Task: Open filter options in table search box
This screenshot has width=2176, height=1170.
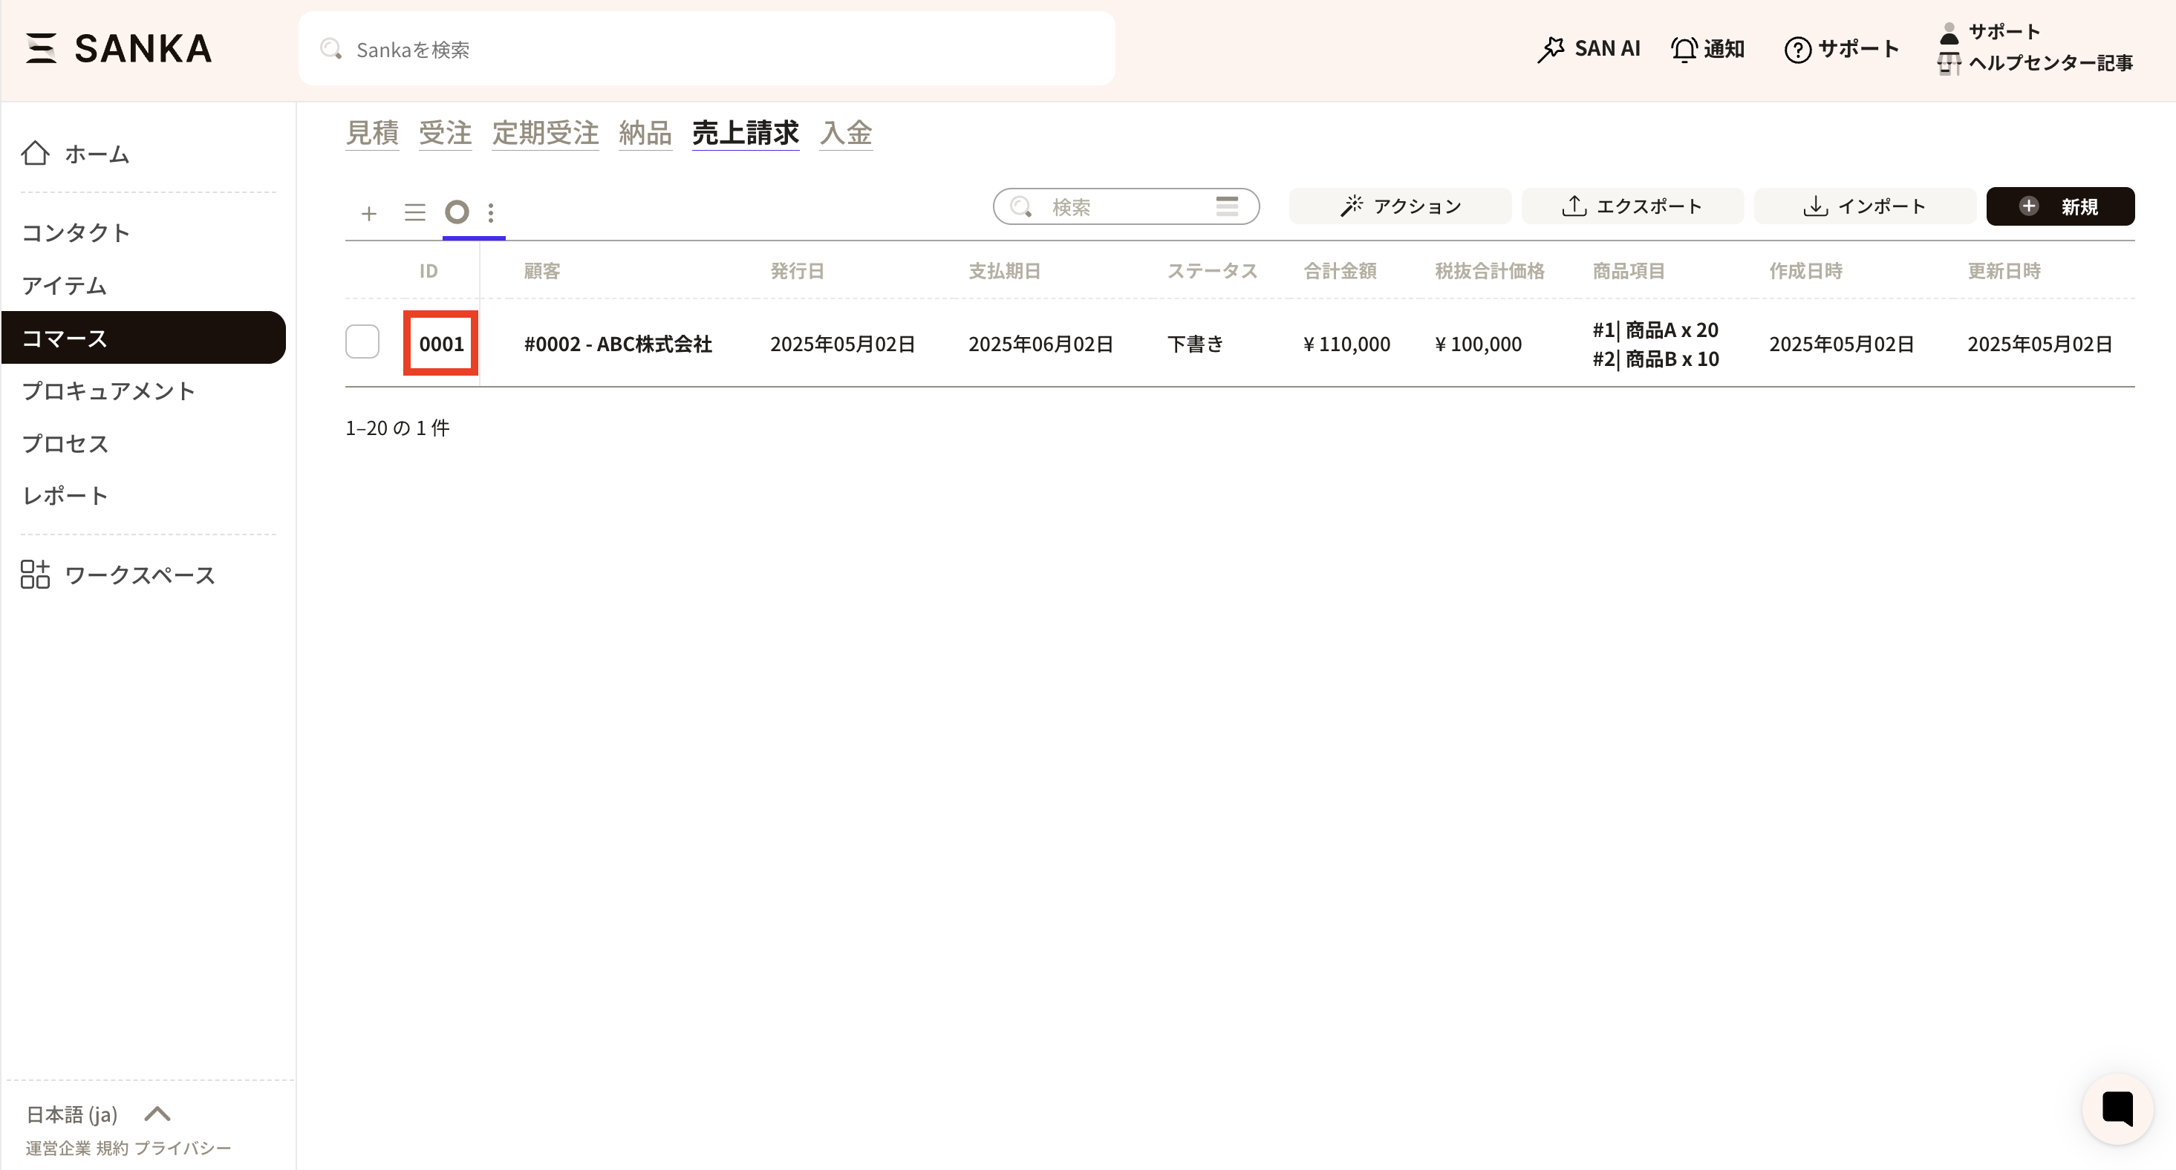Action: (1227, 206)
